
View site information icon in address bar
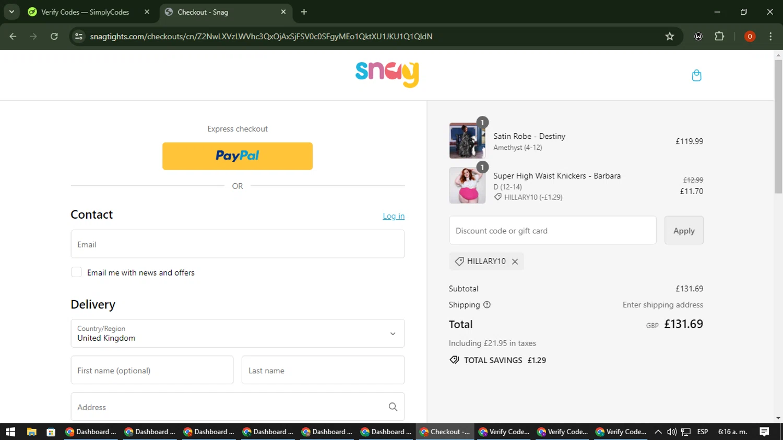point(79,37)
